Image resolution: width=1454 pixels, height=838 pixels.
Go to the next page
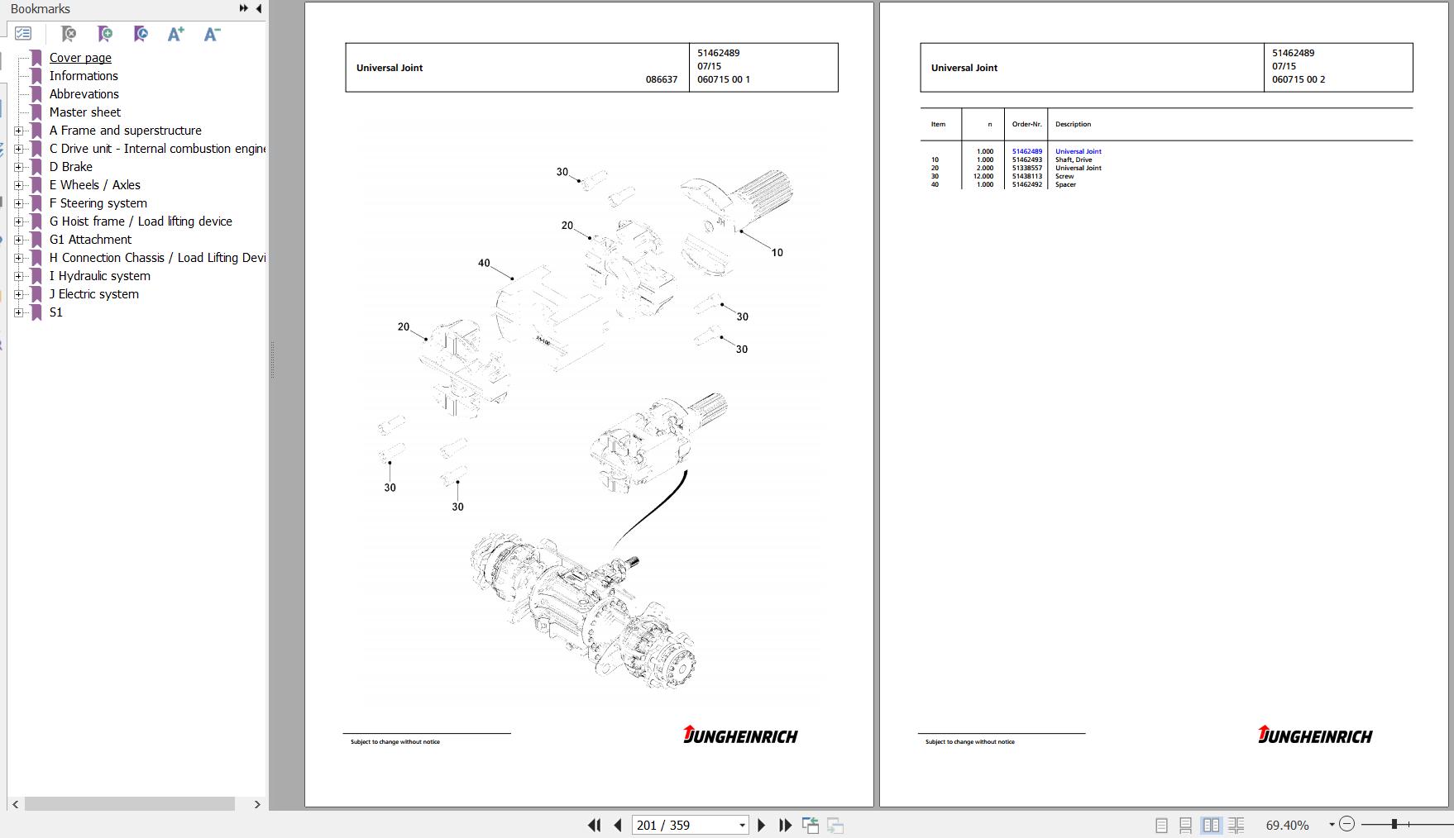pyautogui.click(x=762, y=825)
